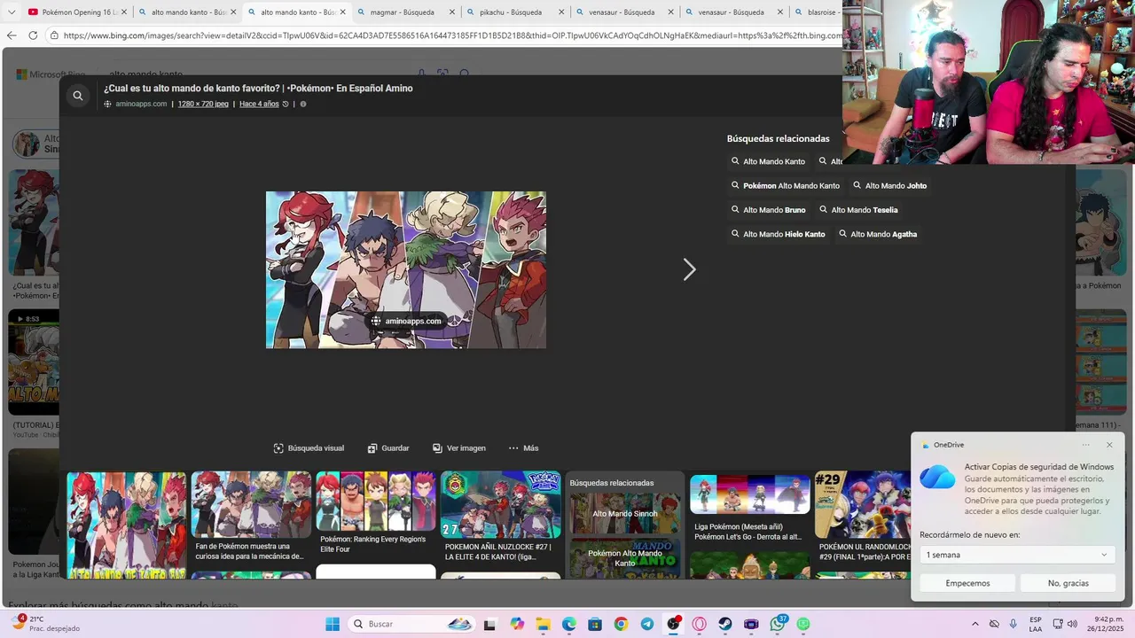This screenshot has width=1135, height=638.
Task: Select related search Alto Mando Johto
Action: [890, 186]
